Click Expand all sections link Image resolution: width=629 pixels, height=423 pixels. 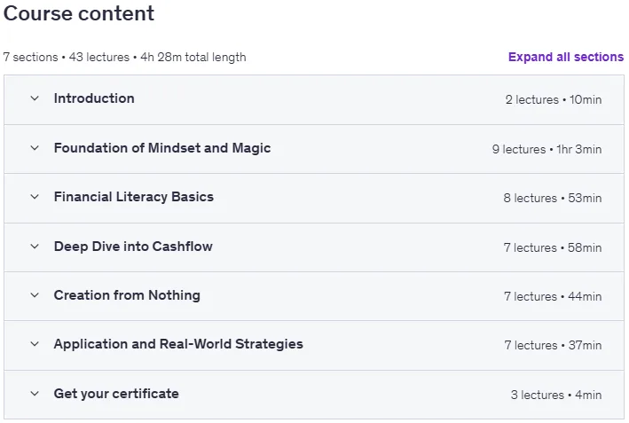(566, 57)
